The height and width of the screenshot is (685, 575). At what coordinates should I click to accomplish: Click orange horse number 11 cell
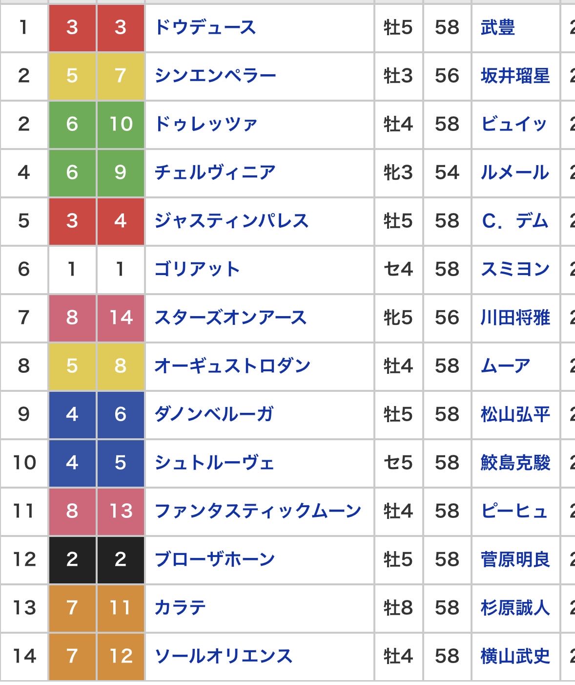[121, 608]
